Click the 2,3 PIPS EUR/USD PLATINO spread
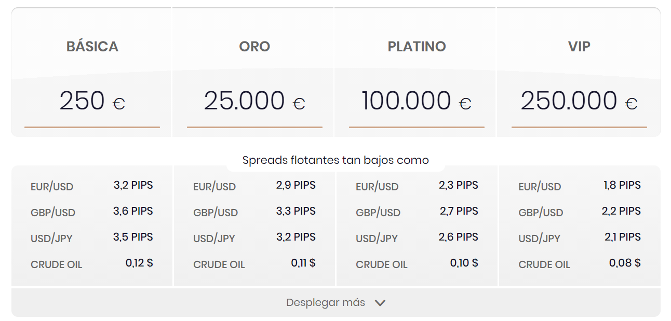 point(459,185)
